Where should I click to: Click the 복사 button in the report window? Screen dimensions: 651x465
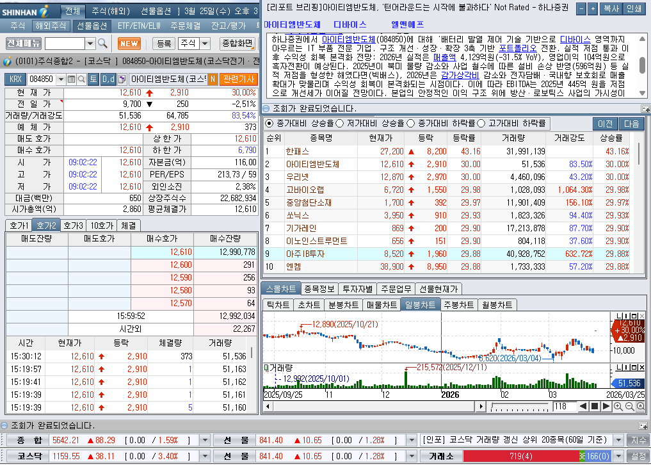[x=611, y=8]
